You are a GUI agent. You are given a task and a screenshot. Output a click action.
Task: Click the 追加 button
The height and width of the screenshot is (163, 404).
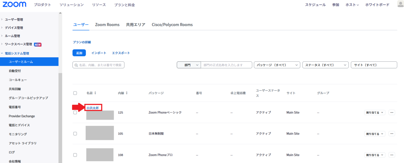tap(79, 53)
